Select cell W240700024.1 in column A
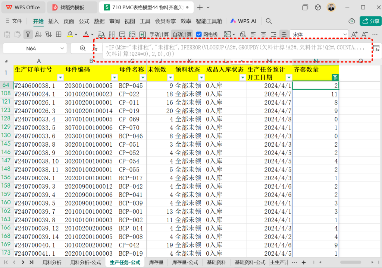 coord(39,94)
